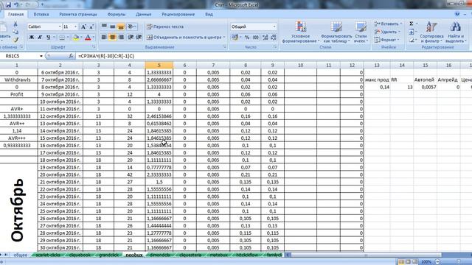Switch to the Главная ribbon tab
Image resolution: width=472 pixels, height=265 pixels.
16,14
